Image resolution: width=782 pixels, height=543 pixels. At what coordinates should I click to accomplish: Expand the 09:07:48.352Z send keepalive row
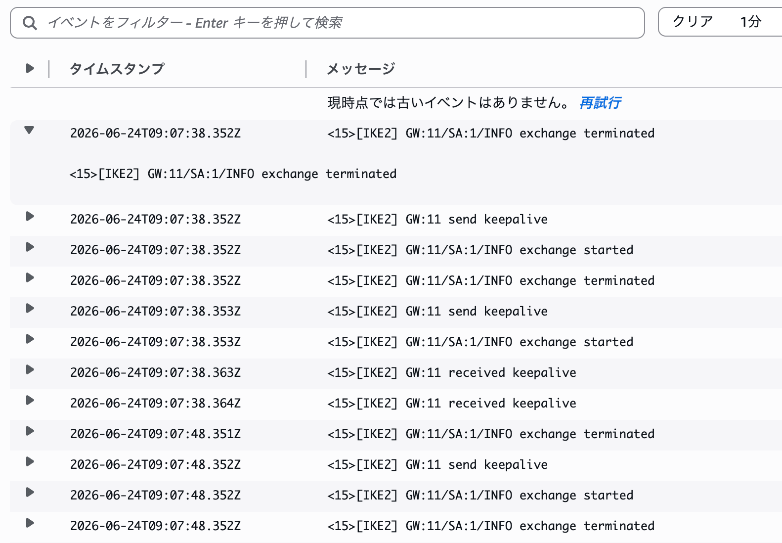30,461
